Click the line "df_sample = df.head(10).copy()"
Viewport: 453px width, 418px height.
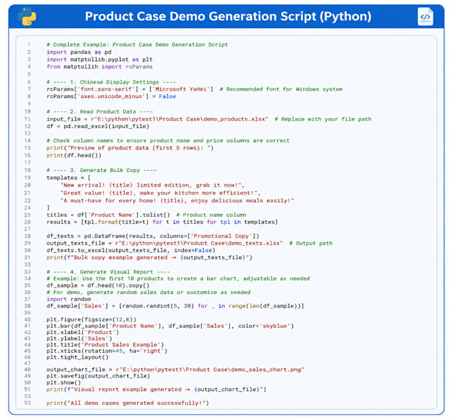pos(98,285)
